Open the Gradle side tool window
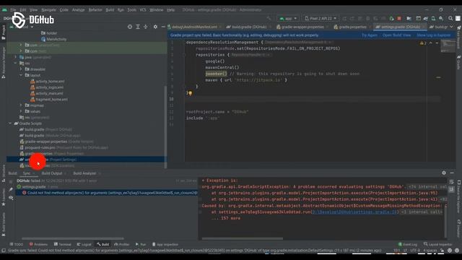462x260 pixels. tap(459, 62)
